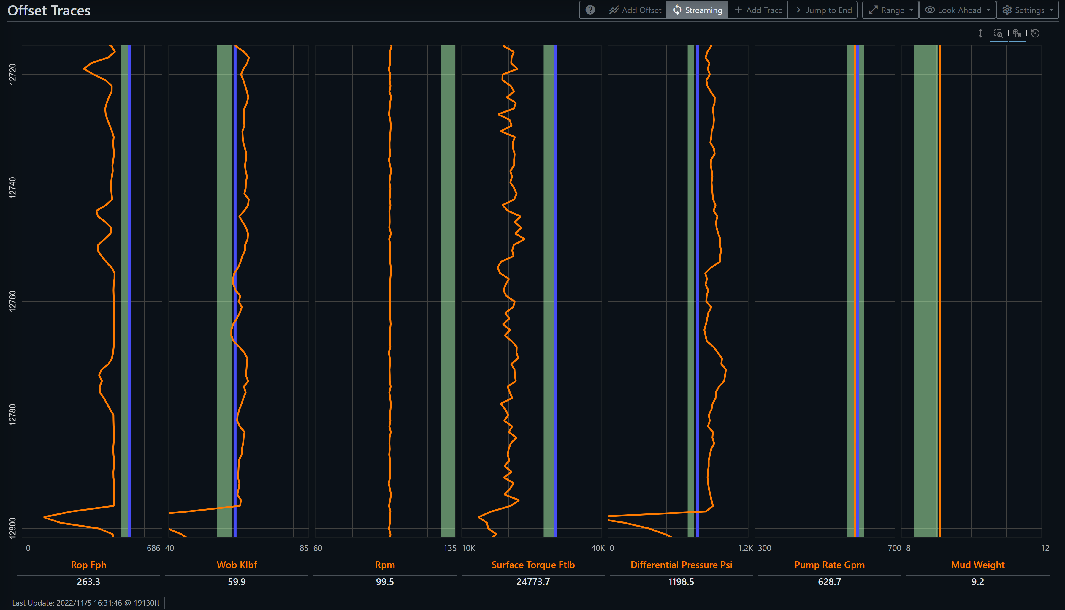Open the help question-mark icon

click(590, 10)
